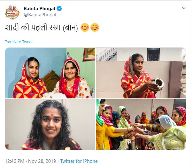Open the top-left photo of two women
The image size is (192, 167).
pyautogui.click(x=50, y=73)
